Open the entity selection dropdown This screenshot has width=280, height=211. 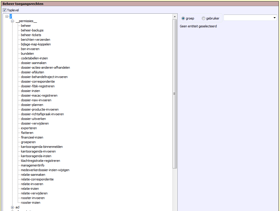click(275, 18)
